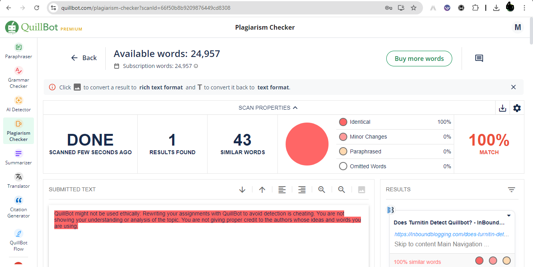
Task: Click the '1 RESULTS FOUND' count
Action: pyautogui.click(x=172, y=144)
